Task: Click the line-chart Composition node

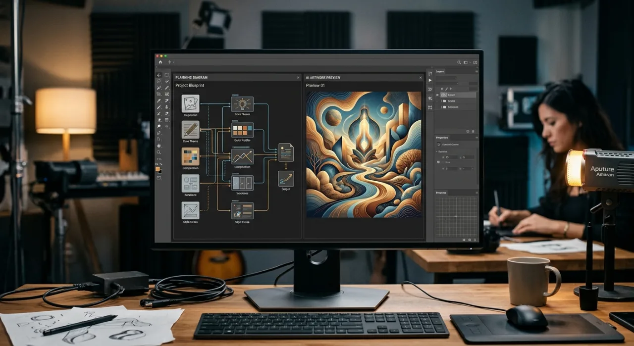Action: (x=242, y=157)
